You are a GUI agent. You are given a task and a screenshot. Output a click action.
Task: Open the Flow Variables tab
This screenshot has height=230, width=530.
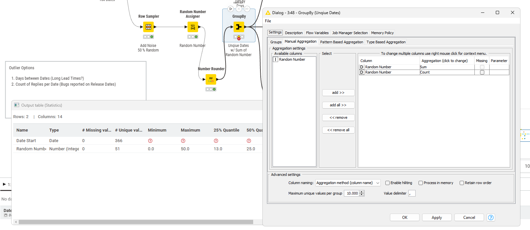pyautogui.click(x=317, y=33)
